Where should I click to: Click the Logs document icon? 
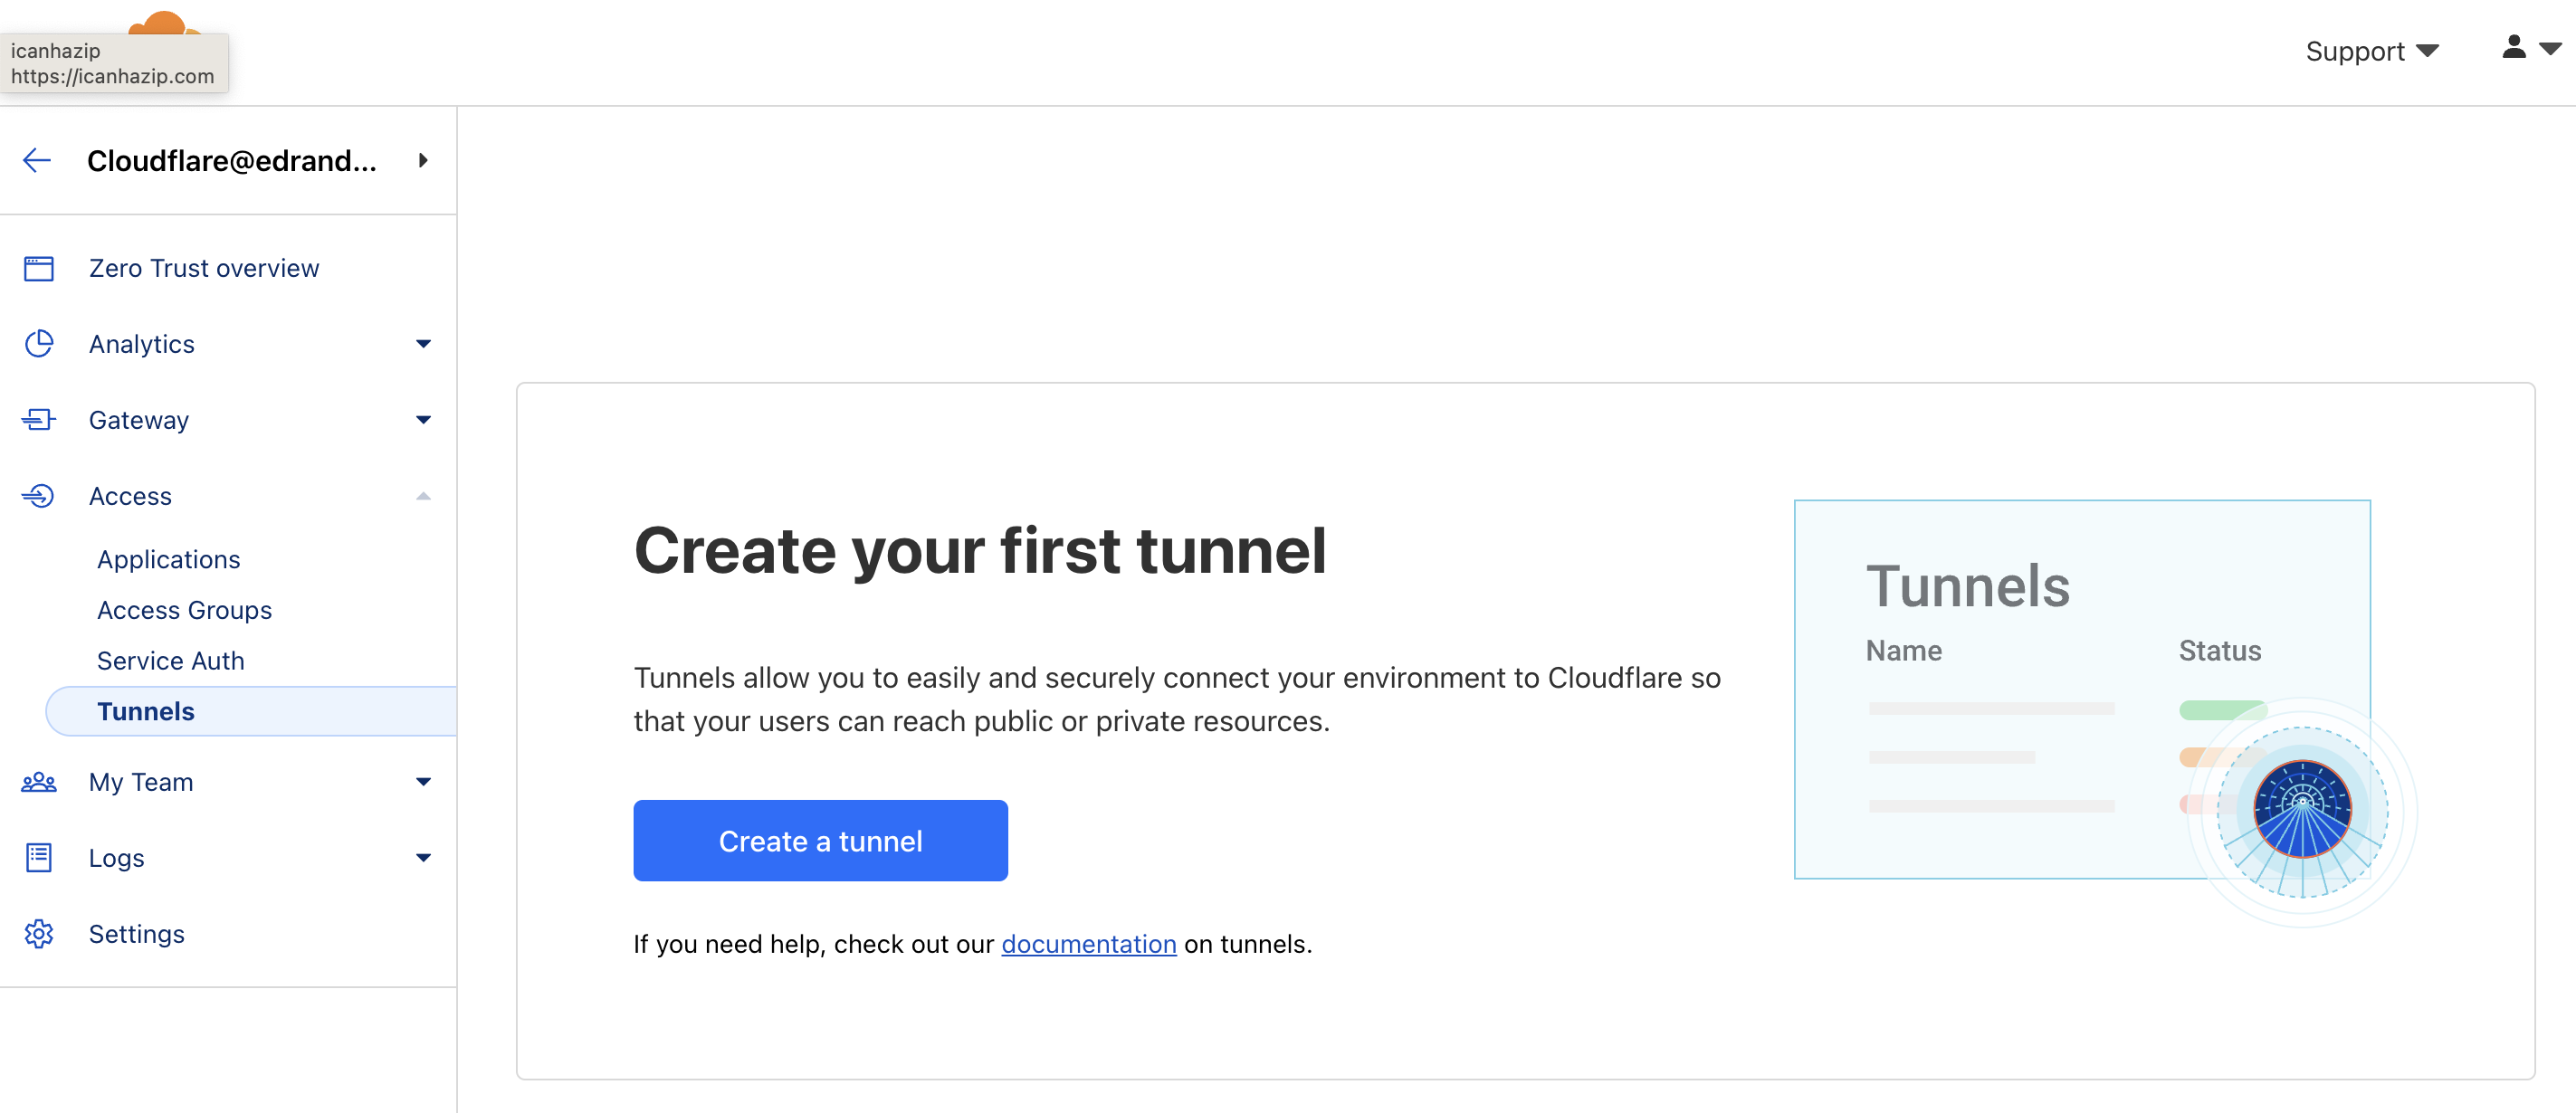click(39, 857)
